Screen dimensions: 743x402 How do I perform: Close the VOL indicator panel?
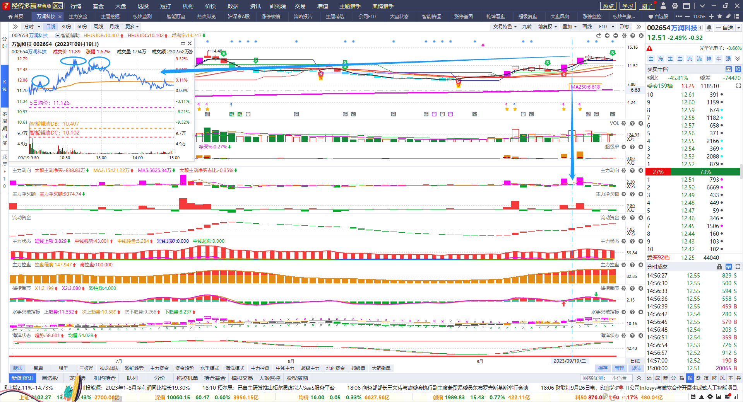641,123
